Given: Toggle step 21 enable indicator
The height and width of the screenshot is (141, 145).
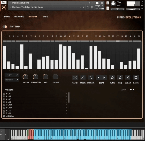Looking at the screenshot, I should [x=92, y=41].
